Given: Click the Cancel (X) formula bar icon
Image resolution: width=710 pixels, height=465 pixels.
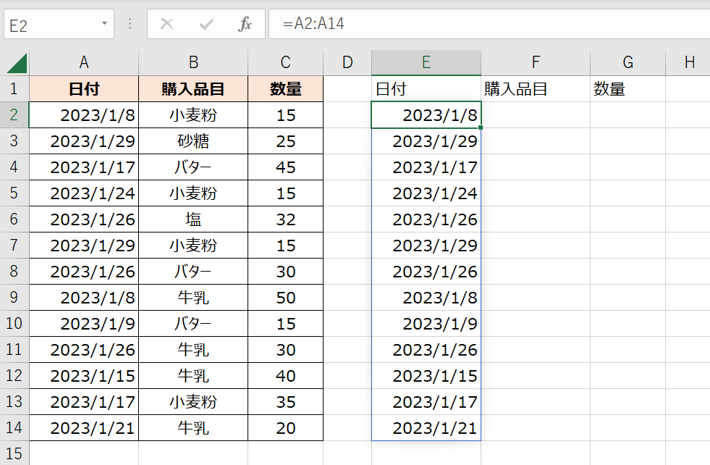Looking at the screenshot, I should [x=167, y=24].
